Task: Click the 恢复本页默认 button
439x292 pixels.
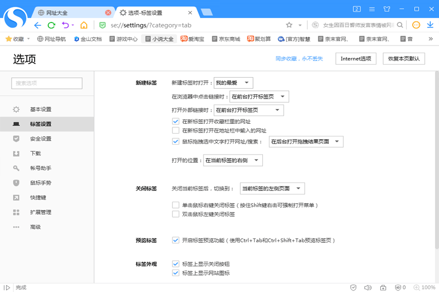Action: (403, 58)
